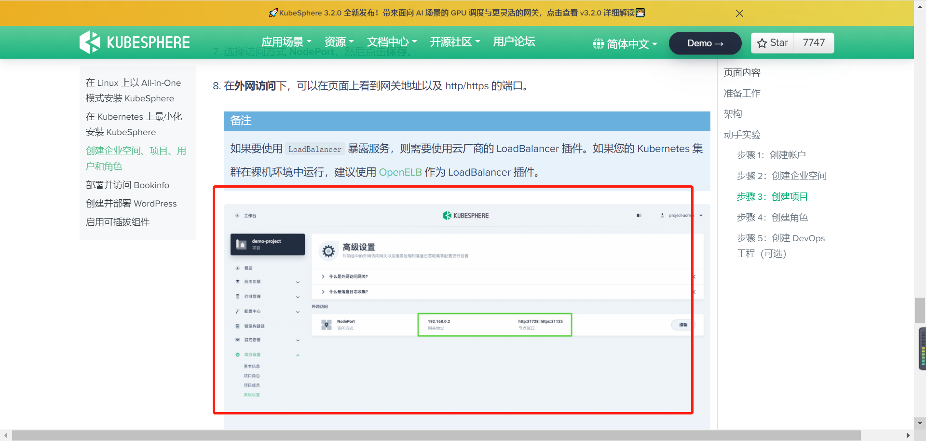Open the 应用场景 dropdown menu
This screenshot has width=926, height=441.
tap(286, 42)
